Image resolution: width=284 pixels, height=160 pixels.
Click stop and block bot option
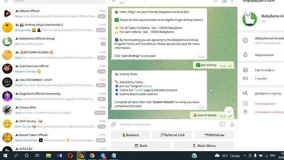[x=261, y=112]
